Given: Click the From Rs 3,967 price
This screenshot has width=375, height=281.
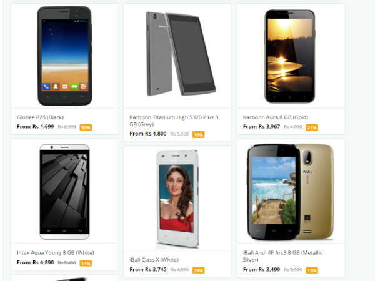Looking at the screenshot, I should [x=261, y=127].
